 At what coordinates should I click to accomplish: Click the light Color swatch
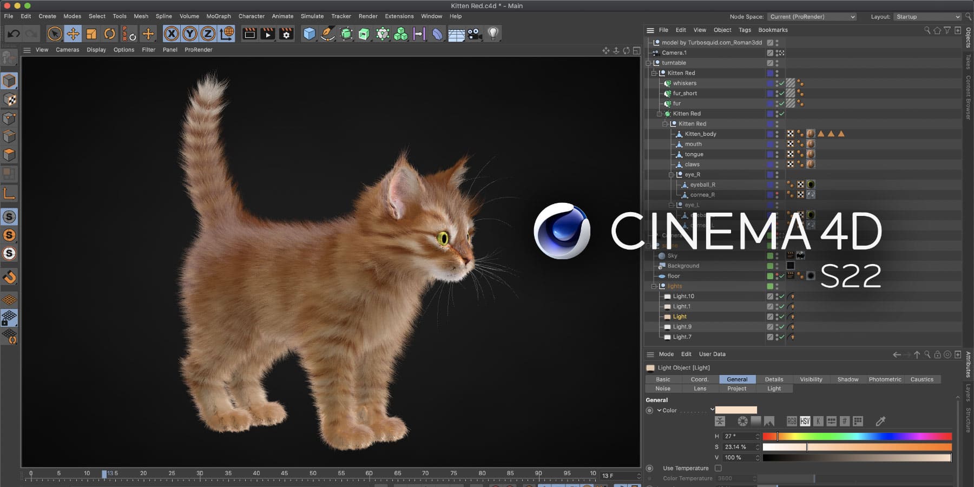736,410
